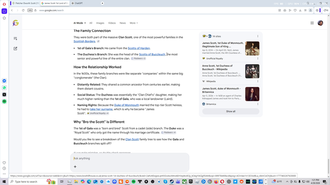Click the Ask anything input box

(129, 158)
